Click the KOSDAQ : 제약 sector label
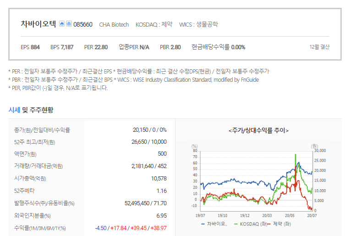The image size is (350, 236). 154,24
